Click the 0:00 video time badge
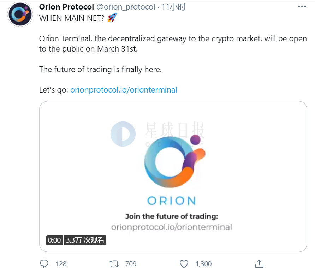The image size is (315, 268). click(54, 240)
